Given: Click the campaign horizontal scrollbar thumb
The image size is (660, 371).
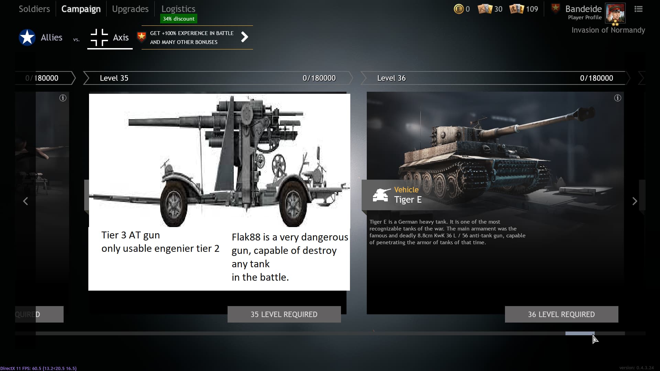Looking at the screenshot, I should (580, 333).
